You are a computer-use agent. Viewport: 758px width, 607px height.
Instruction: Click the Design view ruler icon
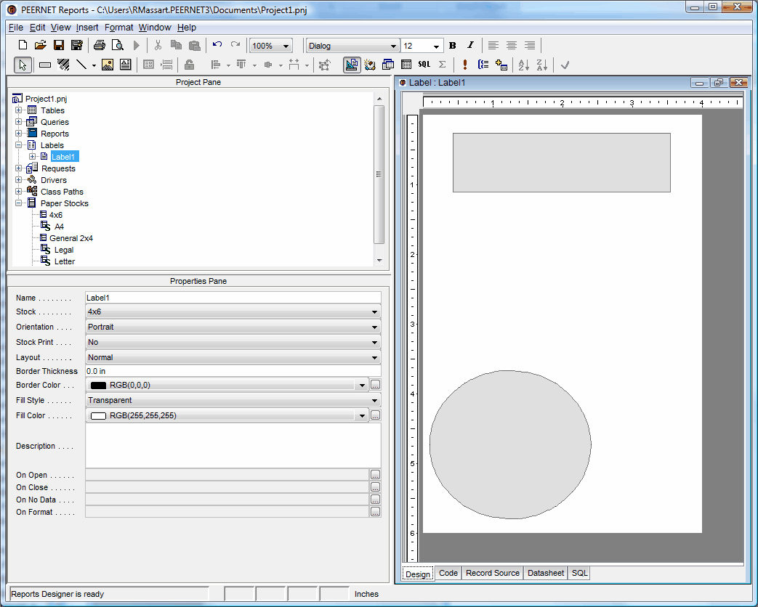click(352, 65)
